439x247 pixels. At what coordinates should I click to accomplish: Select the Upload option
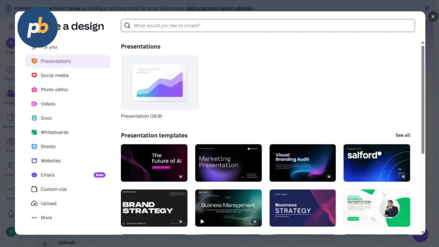68,203
